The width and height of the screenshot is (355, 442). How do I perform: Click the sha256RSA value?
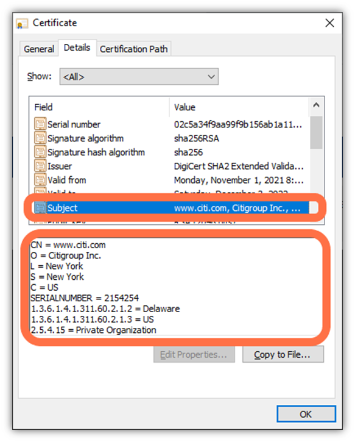[x=197, y=138]
